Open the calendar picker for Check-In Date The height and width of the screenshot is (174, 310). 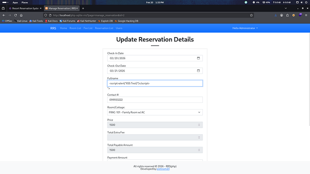pos(198,58)
